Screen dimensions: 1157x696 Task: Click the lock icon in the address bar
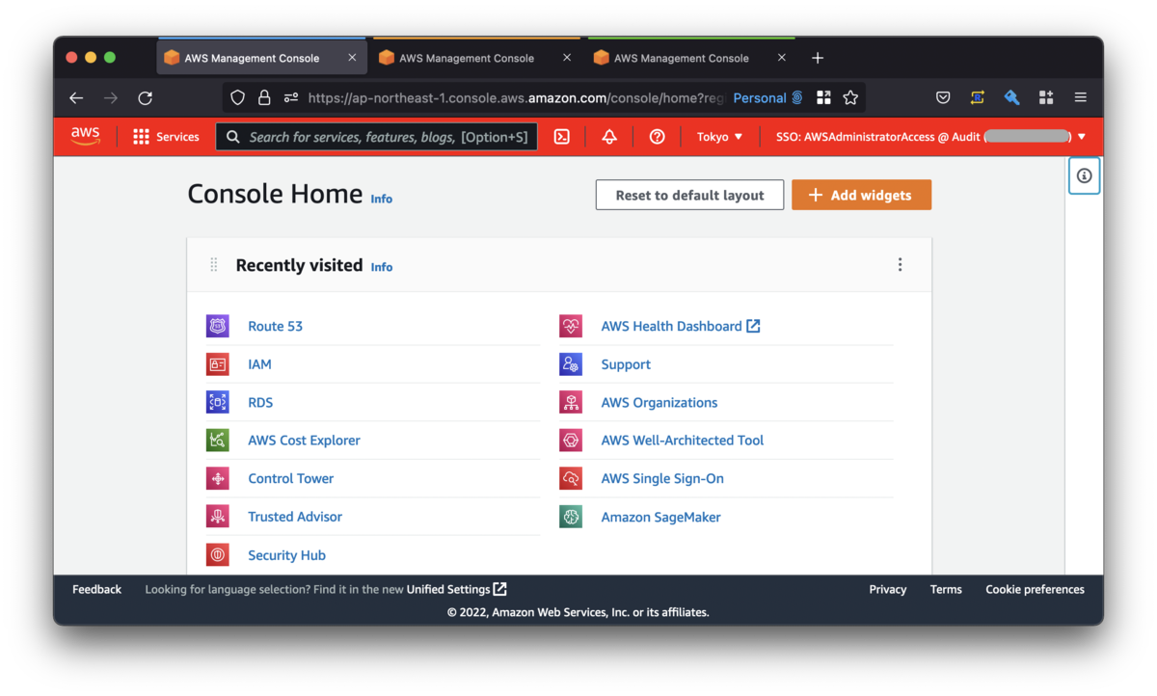[x=264, y=97]
